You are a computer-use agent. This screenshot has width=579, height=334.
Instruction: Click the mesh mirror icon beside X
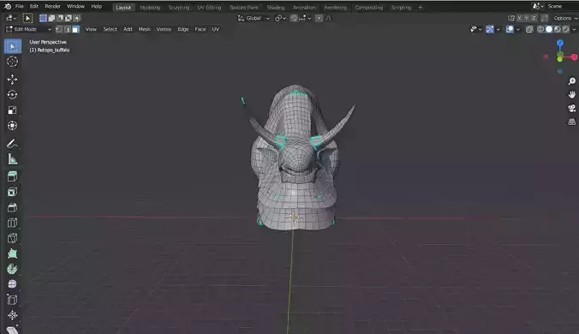point(511,18)
